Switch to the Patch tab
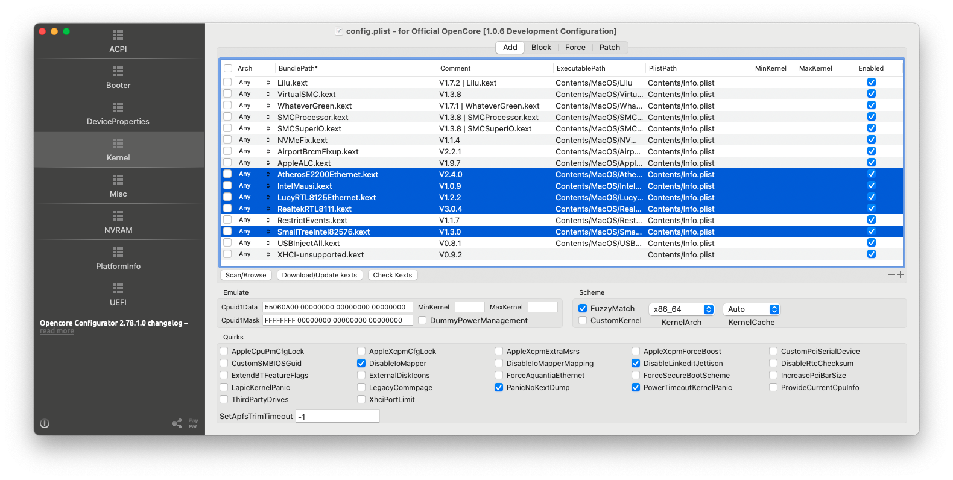 [x=610, y=48]
